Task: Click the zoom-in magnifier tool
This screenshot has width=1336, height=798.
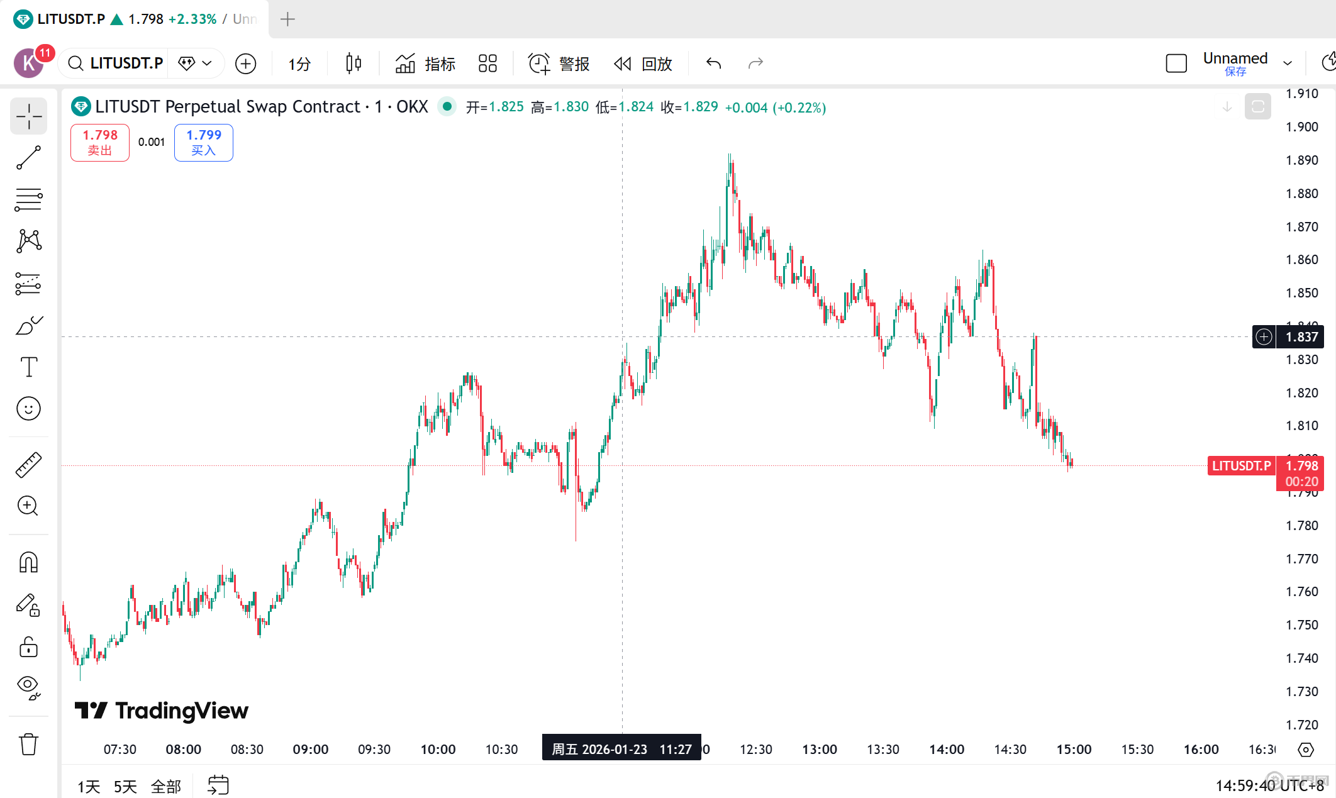Action: 28,506
